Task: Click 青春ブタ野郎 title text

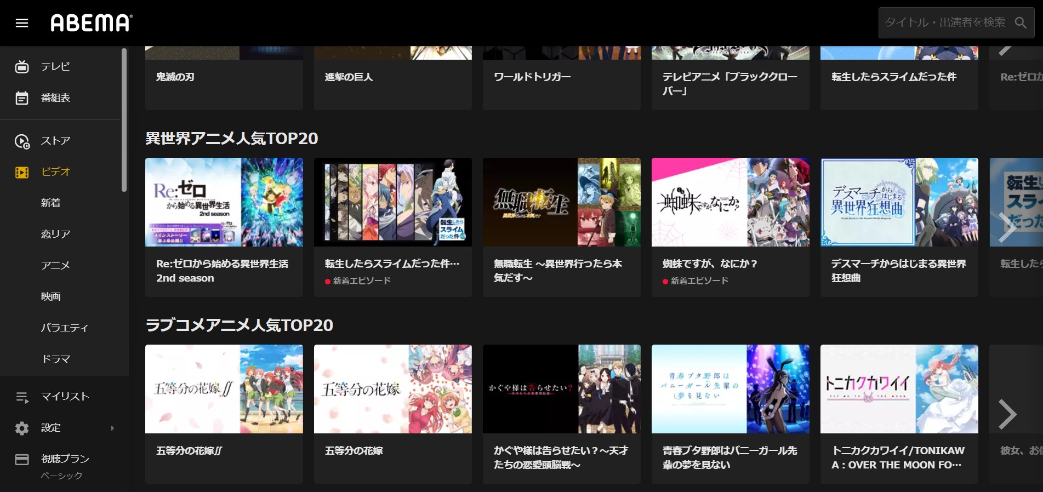Action: click(730, 458)
